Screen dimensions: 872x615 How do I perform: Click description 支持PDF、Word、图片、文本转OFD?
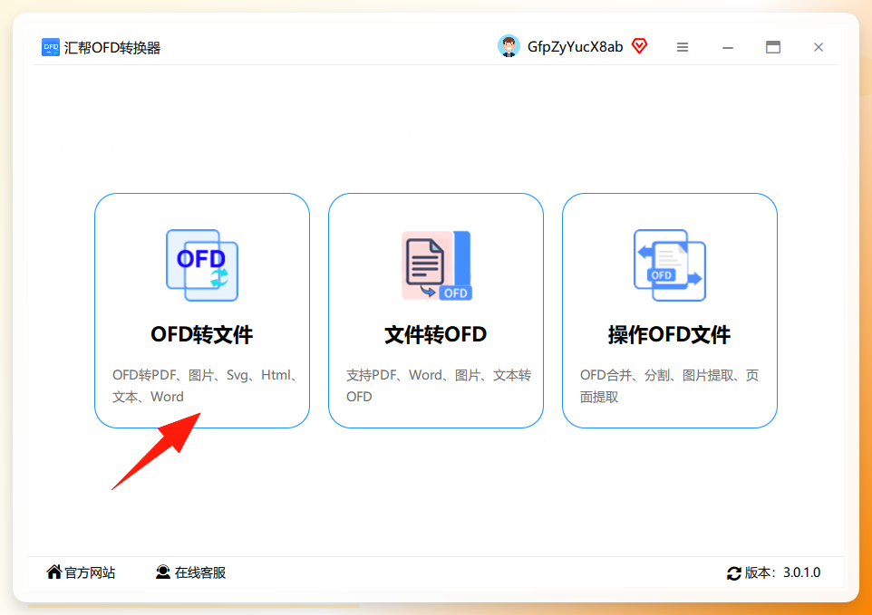[x=439, y=386]
